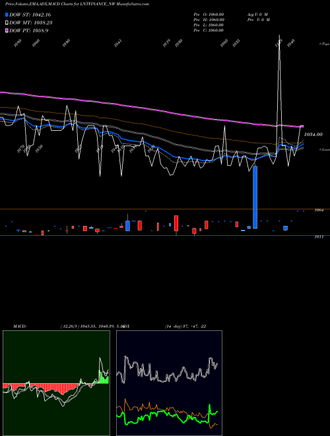Click the ADX '(14 day) 37, +47, -22' text
Image resolution: width=330 pixels, height=436 pixels.
pos(185,326)
